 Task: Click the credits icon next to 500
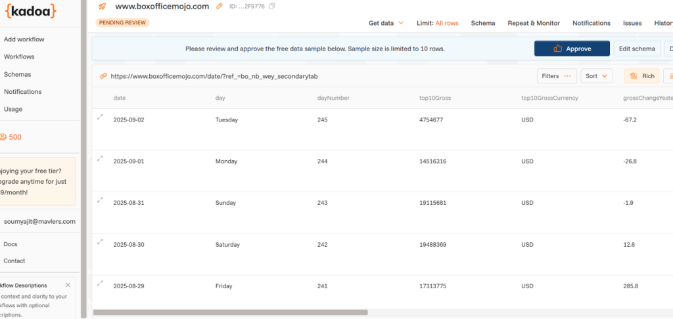3,137
